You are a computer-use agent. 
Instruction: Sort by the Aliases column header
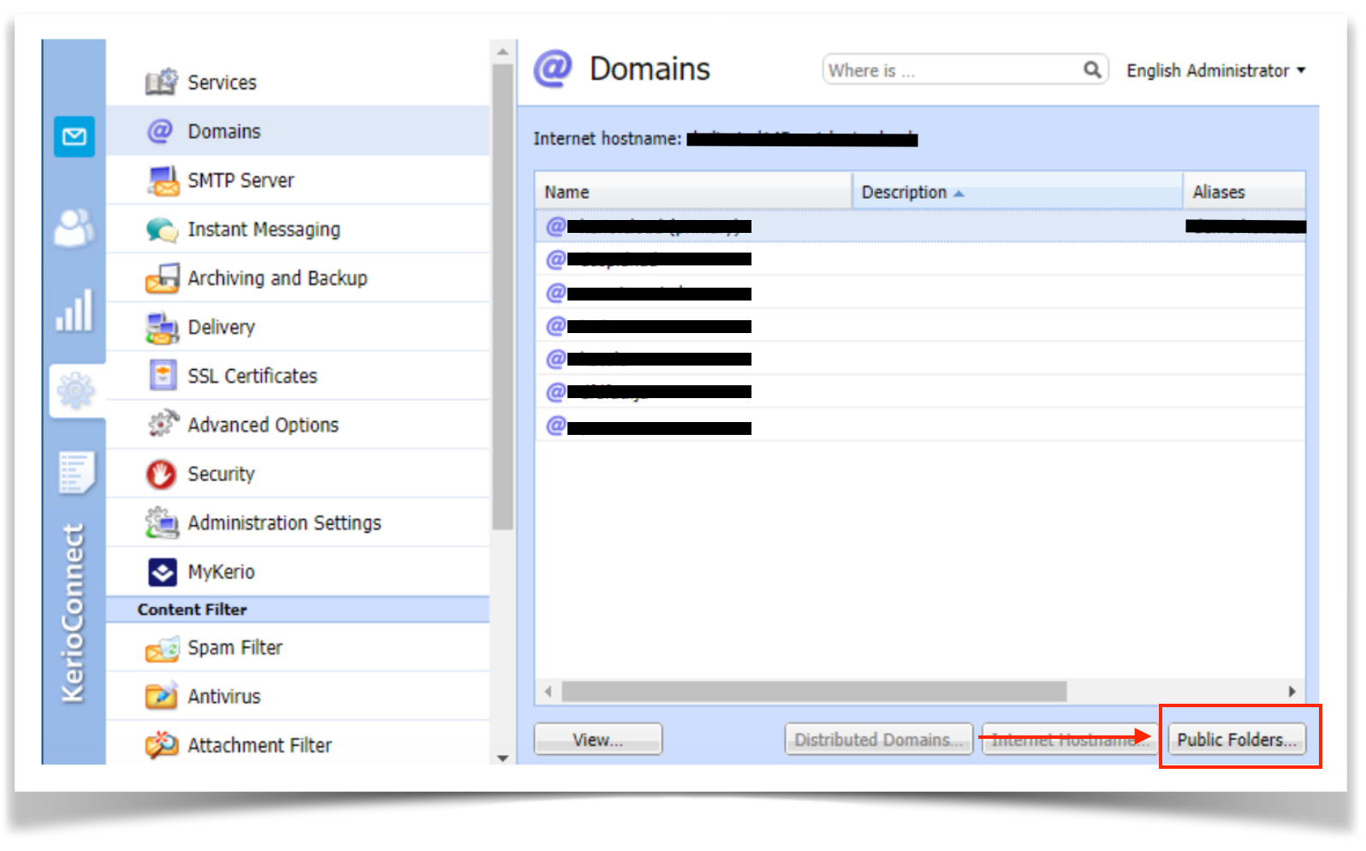pos(1244,192)
